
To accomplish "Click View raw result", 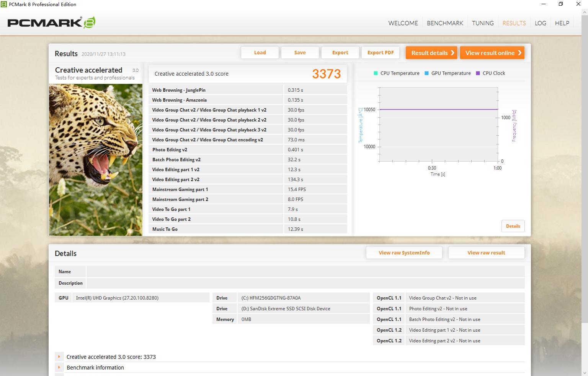I will coord(486,253).
